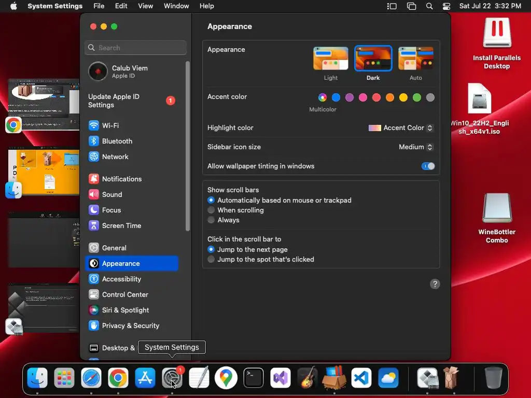The height and width of the screenshot is (398, 531).
Task: Click the sidebar vertical scrollbar
Action: 188,146
